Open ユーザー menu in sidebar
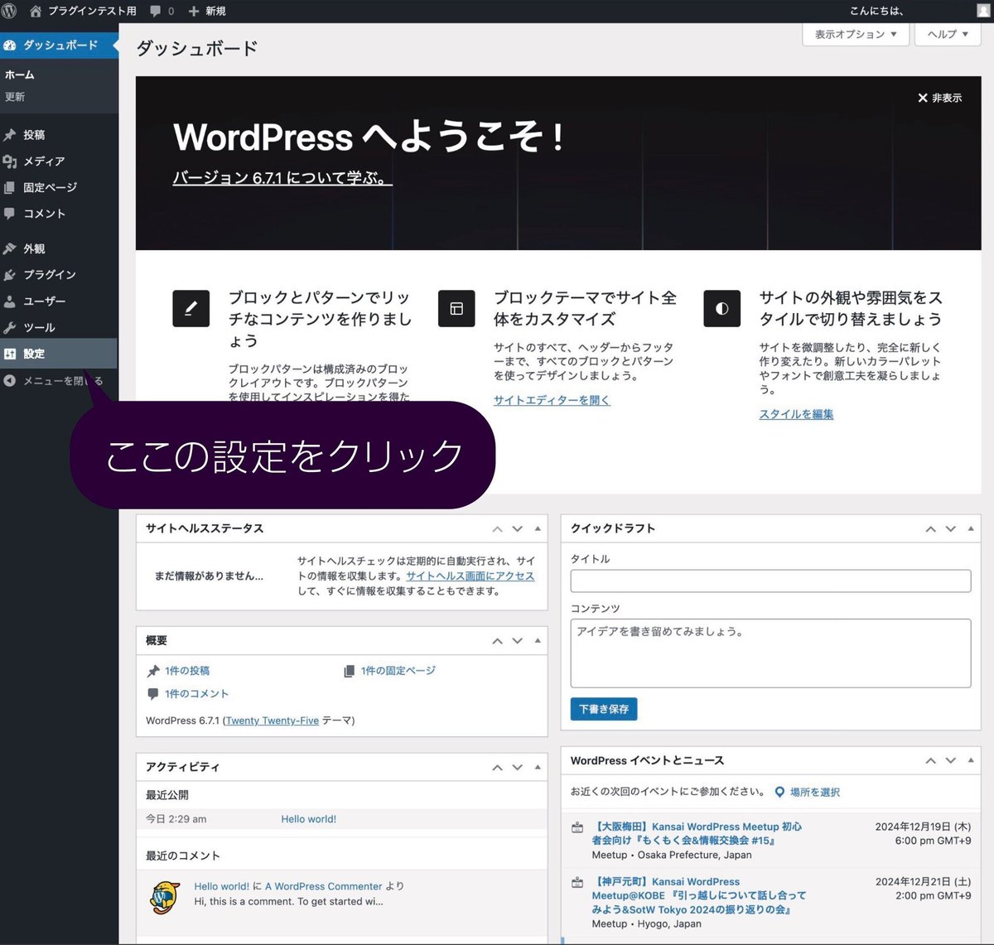The image size is (994, 945). pyautogui.click(x=59, y=301)
